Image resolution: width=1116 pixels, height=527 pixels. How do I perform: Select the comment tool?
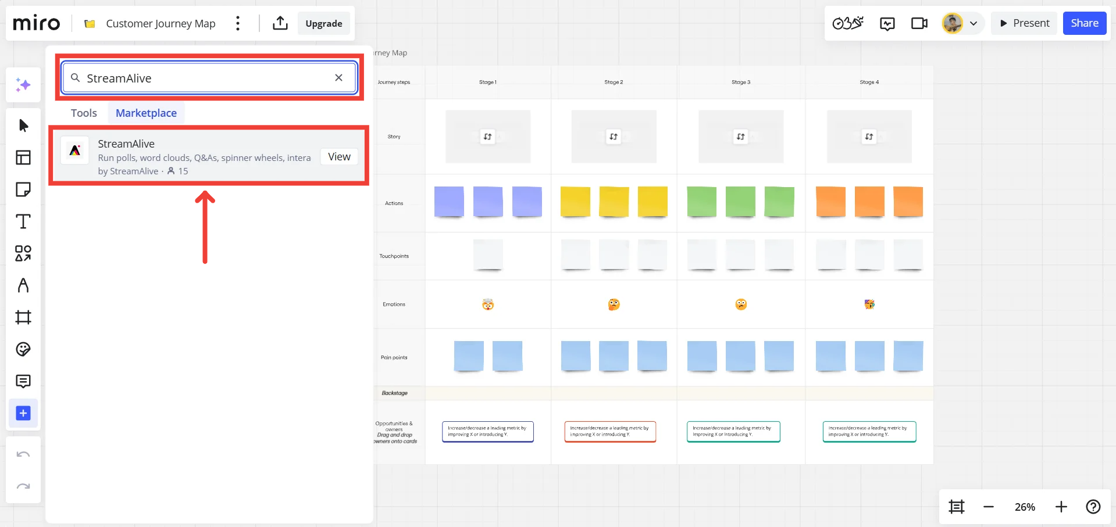(x=23, y=381)
